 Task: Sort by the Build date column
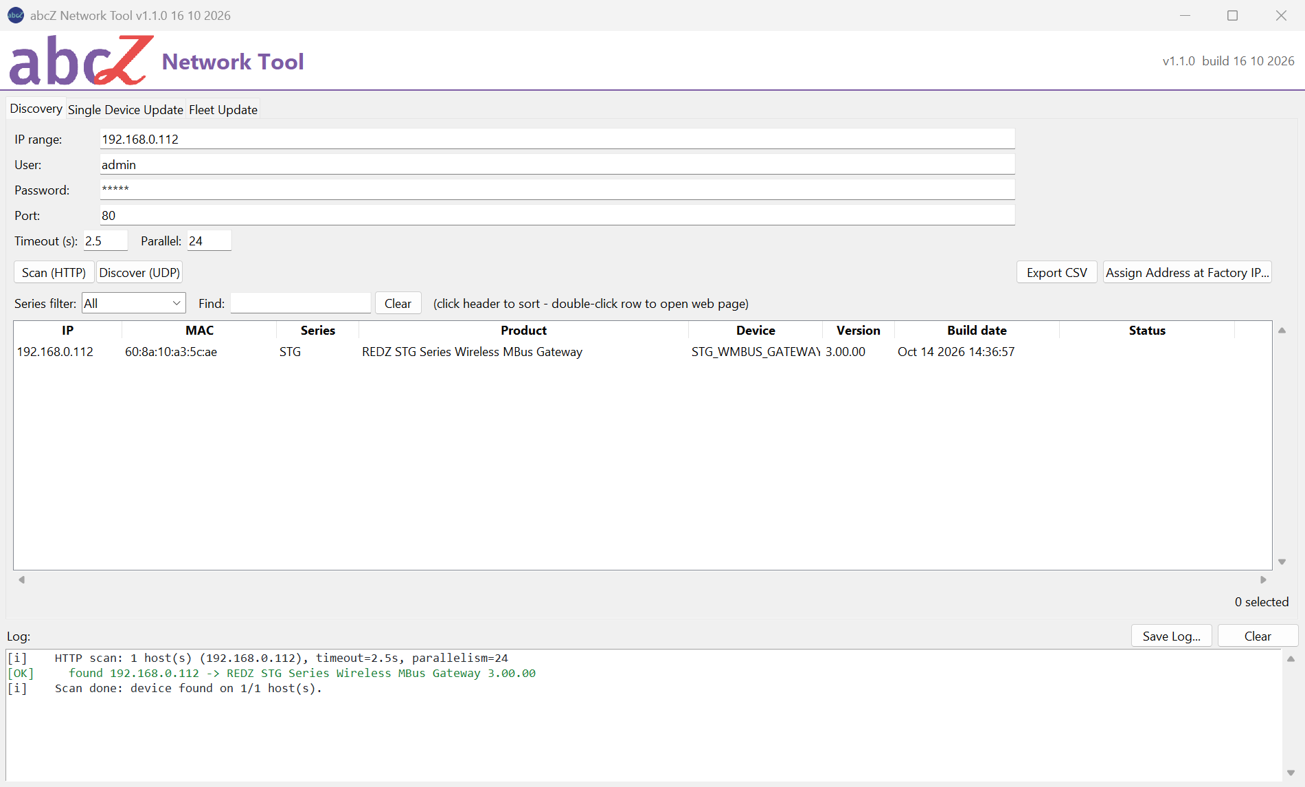(x=977, y=330)
